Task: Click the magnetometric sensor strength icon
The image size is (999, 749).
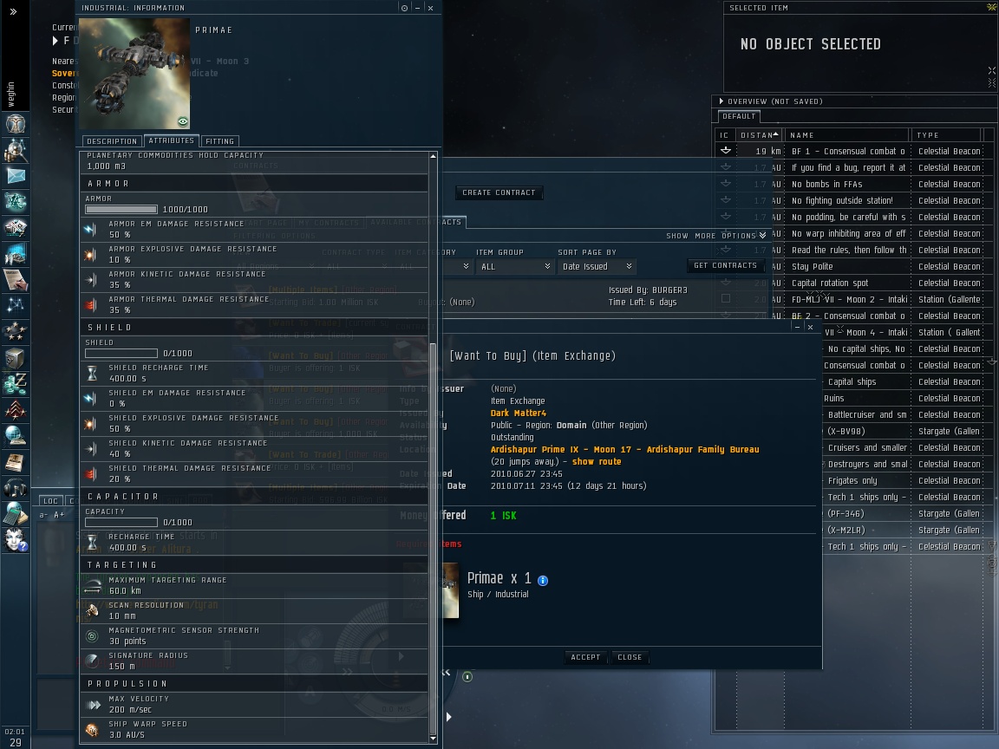Action: (92, 635)
